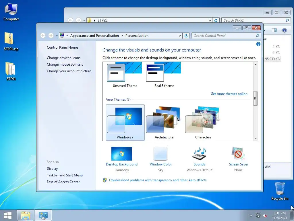The image size is (294, 221).
Task: Expand the breadcrumb arrow before Personalization
Action: coord(122,36)
